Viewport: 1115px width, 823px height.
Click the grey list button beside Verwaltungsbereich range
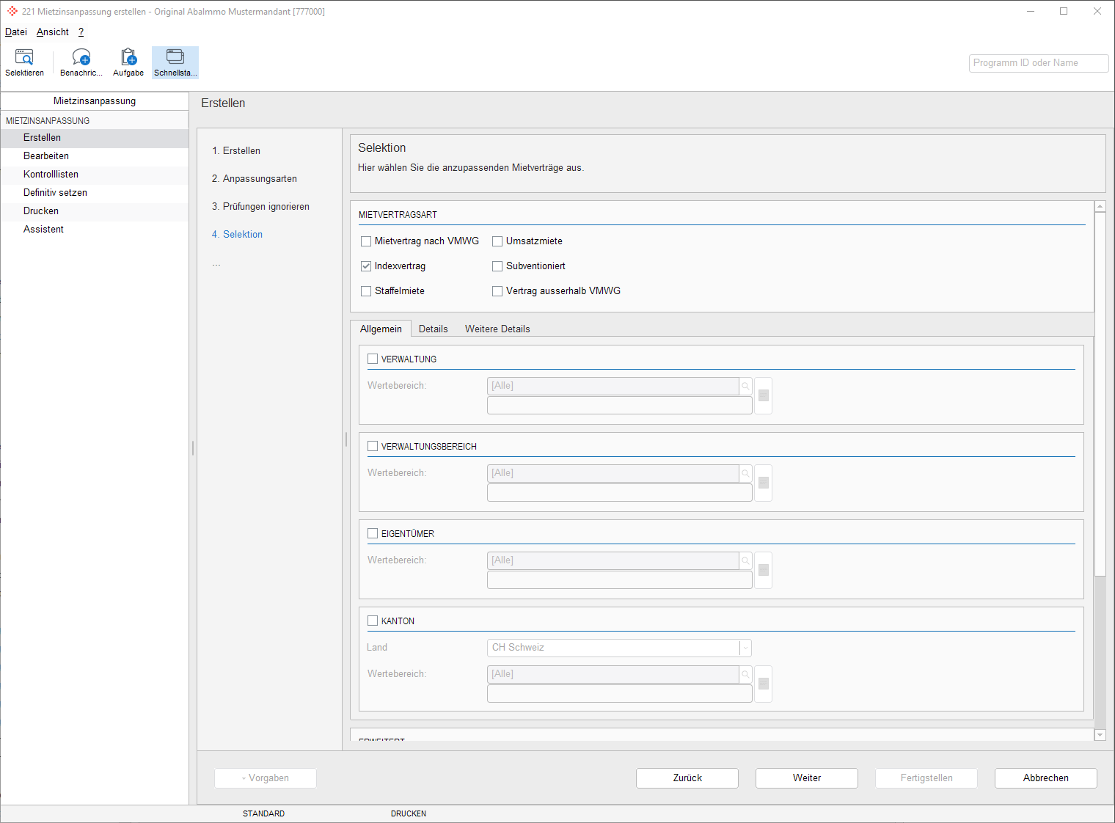tap(764, 483)
